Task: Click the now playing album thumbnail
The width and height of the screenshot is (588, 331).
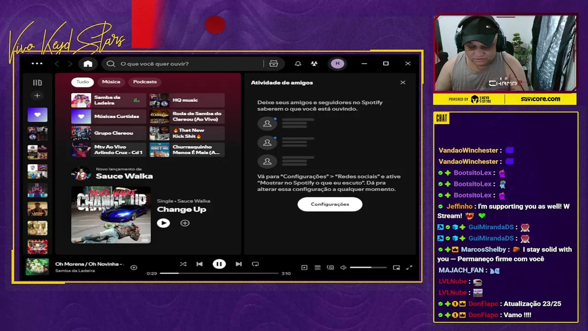Action: pos(37,267)
